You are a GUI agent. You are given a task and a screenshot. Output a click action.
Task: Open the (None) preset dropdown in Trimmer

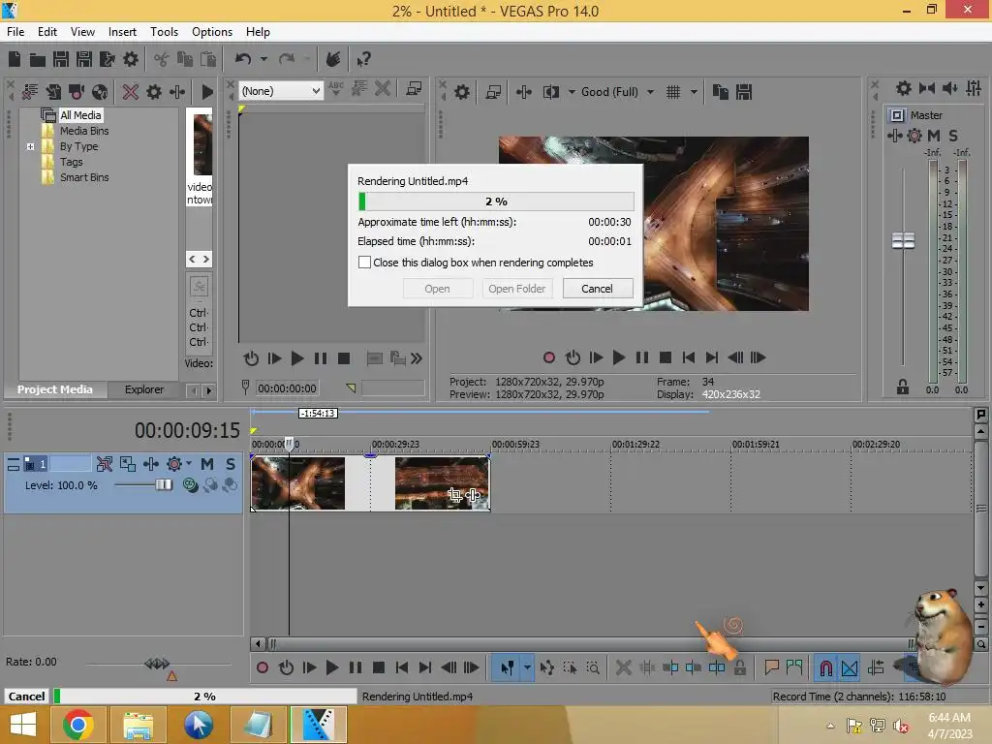[282, 91]
